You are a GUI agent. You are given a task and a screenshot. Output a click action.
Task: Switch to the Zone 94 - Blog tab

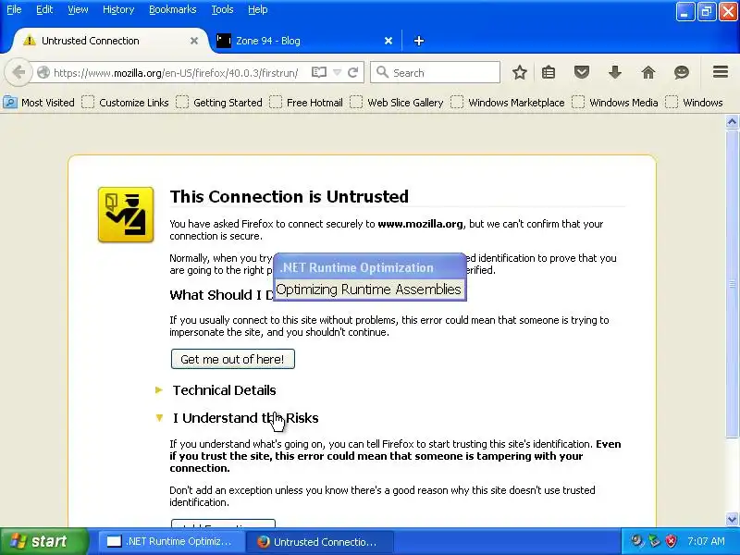pyautogui.click(x=304, y=41)
